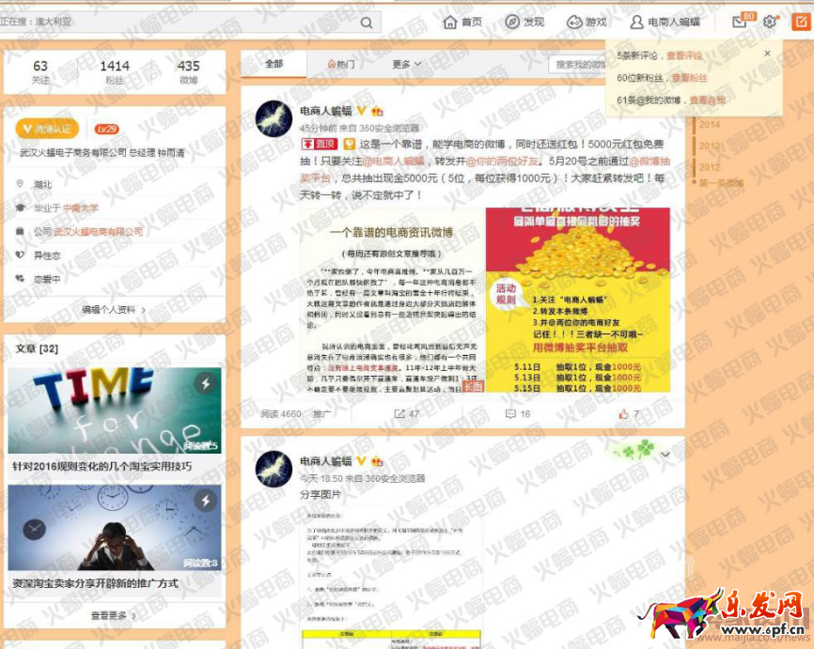Jump to 第一条微博 in the timeline
814x649 pixels.
click(721, 182)
